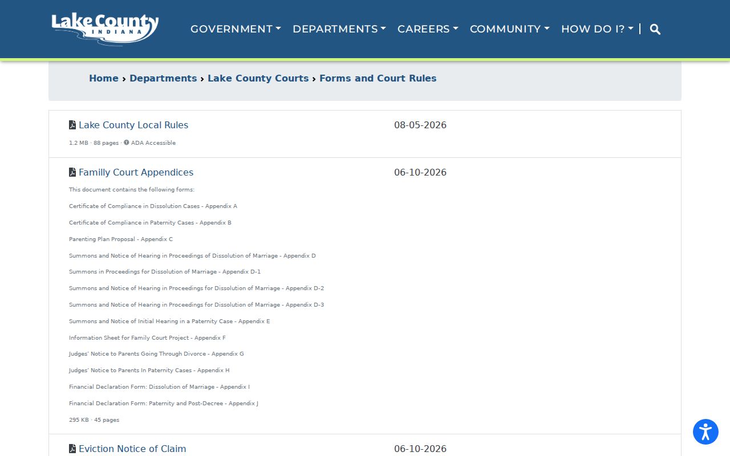Click the Parenting Plan Proposal - Appendix C line
The width and height of the screenshot is (730, 456).
point(121,239)
